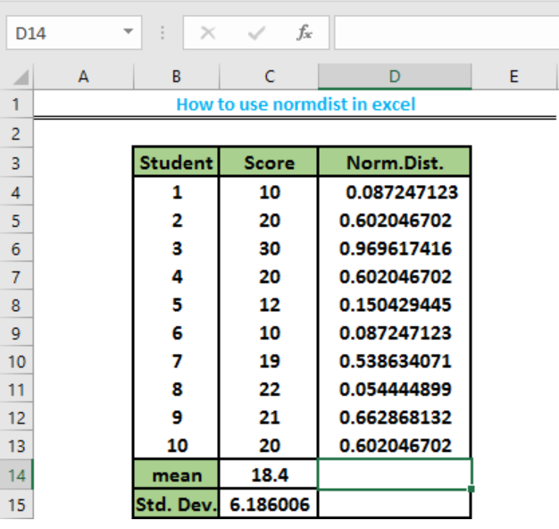
Task: Click the Enter checkmark icon in formula bar
Action: point(256,33)
